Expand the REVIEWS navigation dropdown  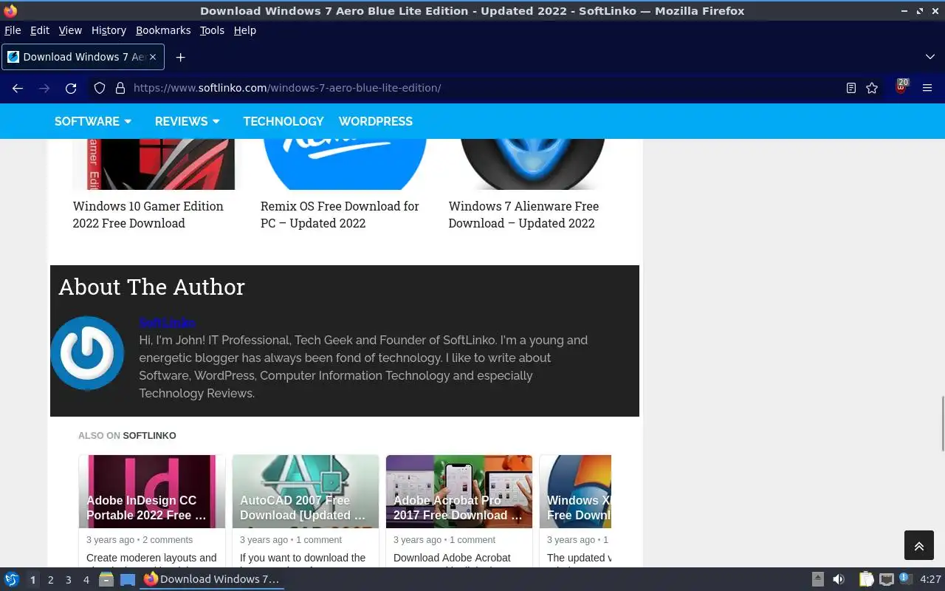tap(187, 121)
